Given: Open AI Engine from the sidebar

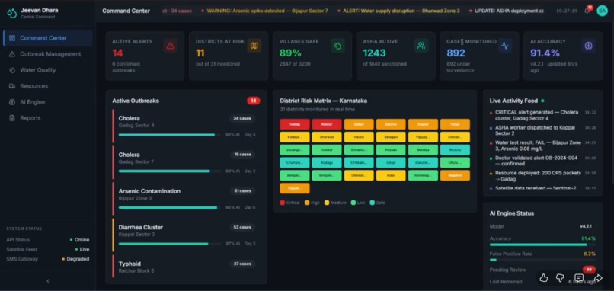Looking at the screenshot, I should (48, 102).
